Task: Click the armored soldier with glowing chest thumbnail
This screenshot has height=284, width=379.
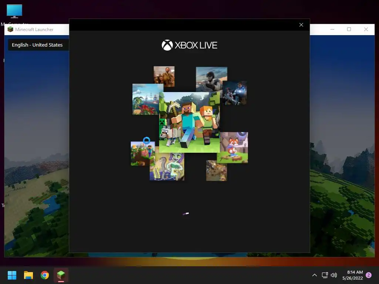Action: click(235, 93)
